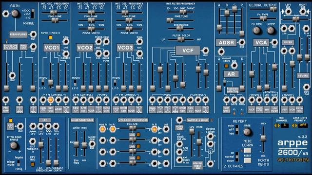Click the GAIN knob
This screenshot has width=312, height=175.
click(x=15, y=14)
